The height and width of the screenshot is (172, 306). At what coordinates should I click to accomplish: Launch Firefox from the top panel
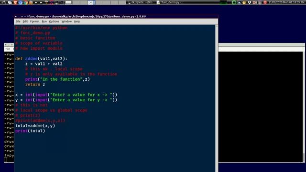[x=31, y=2]
